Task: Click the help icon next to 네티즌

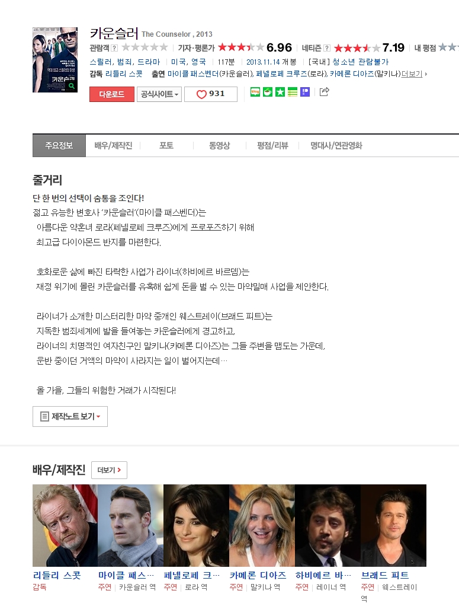Action: pos(327,48)
